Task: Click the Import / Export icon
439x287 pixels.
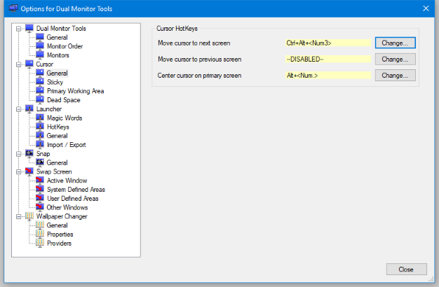Action: click(x=40, y=144)
